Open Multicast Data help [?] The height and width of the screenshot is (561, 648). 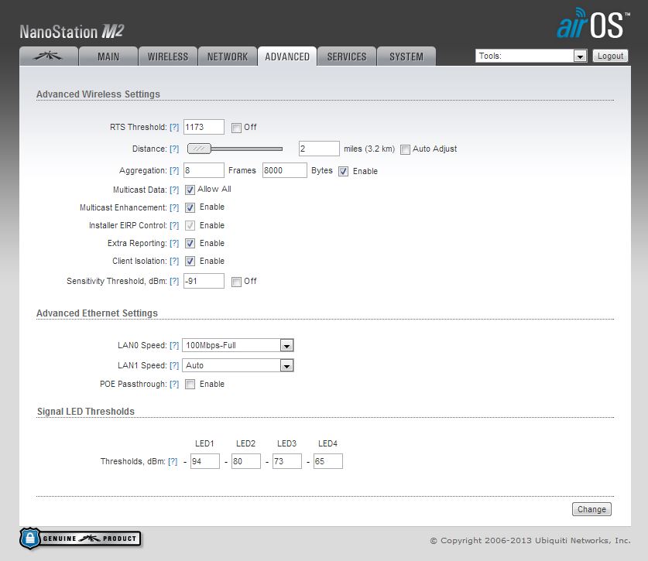(x=174, y=190)
